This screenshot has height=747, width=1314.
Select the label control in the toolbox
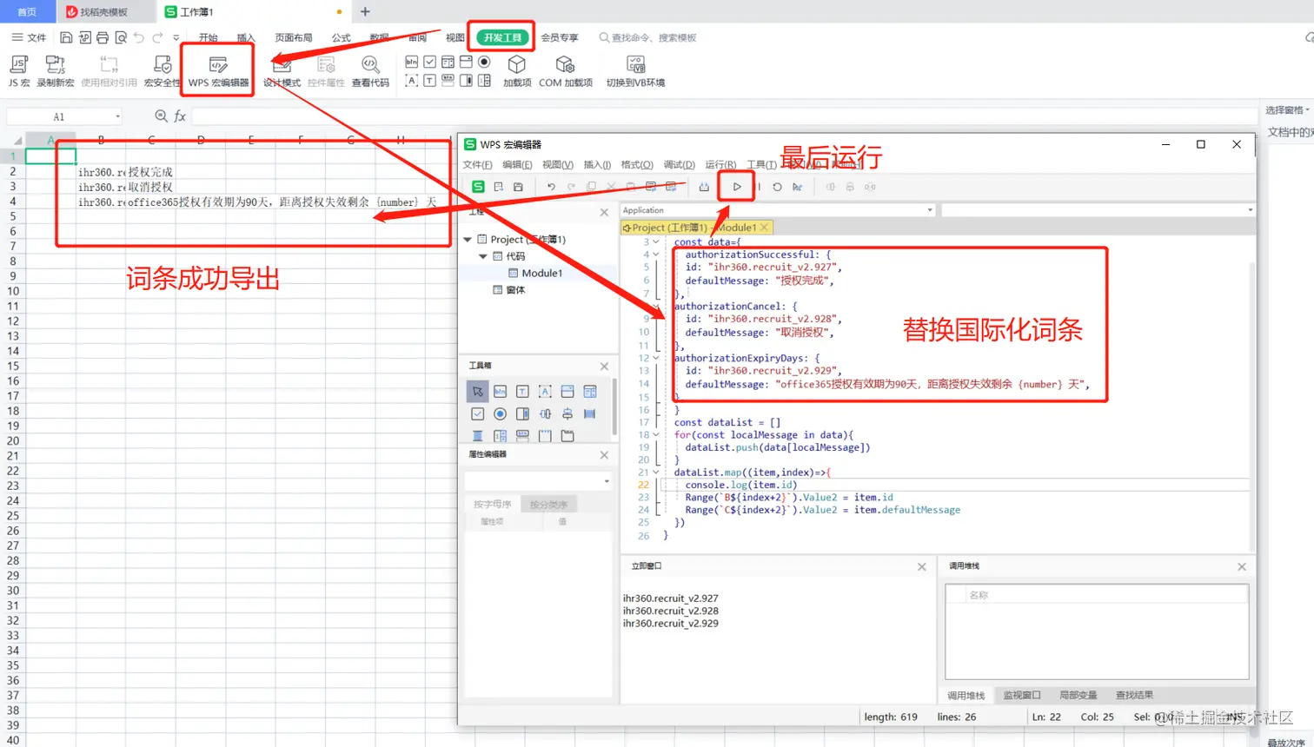[x=545, y=392]
